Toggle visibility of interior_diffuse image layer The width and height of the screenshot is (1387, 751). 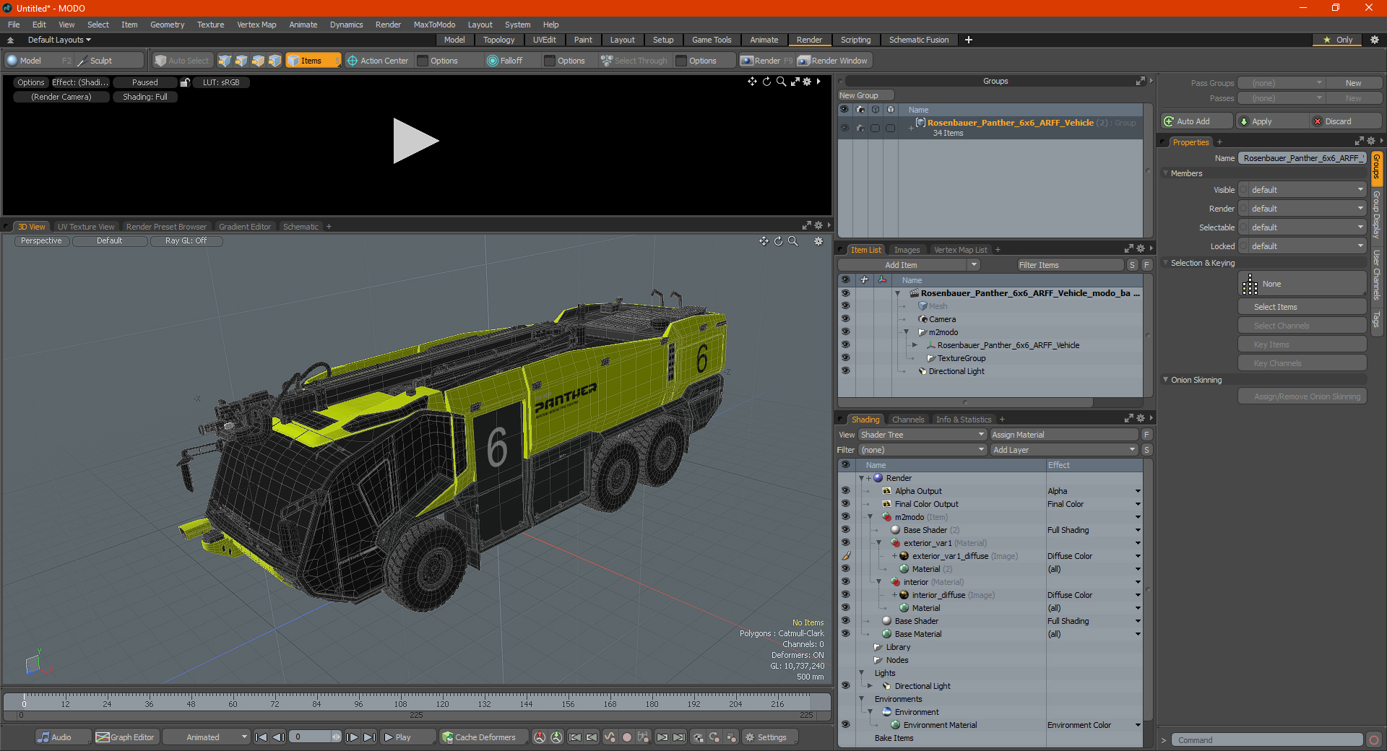[x=845, y=595]
